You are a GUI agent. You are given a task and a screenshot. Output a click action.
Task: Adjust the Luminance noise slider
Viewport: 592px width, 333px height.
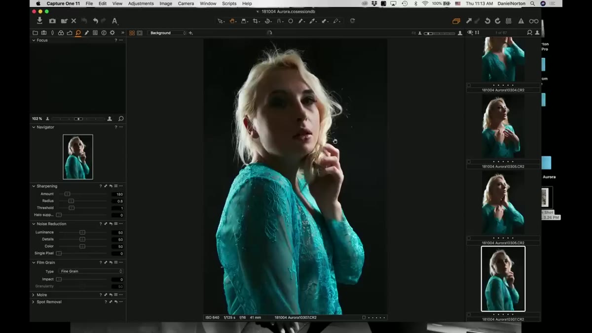click(83, 232)
